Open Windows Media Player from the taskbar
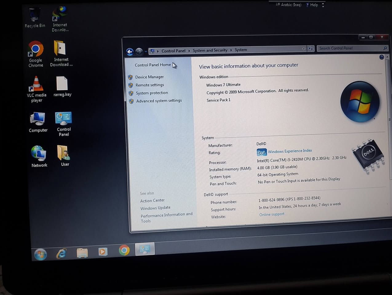This screenshot has width=392, height=295. coord(103,252)
